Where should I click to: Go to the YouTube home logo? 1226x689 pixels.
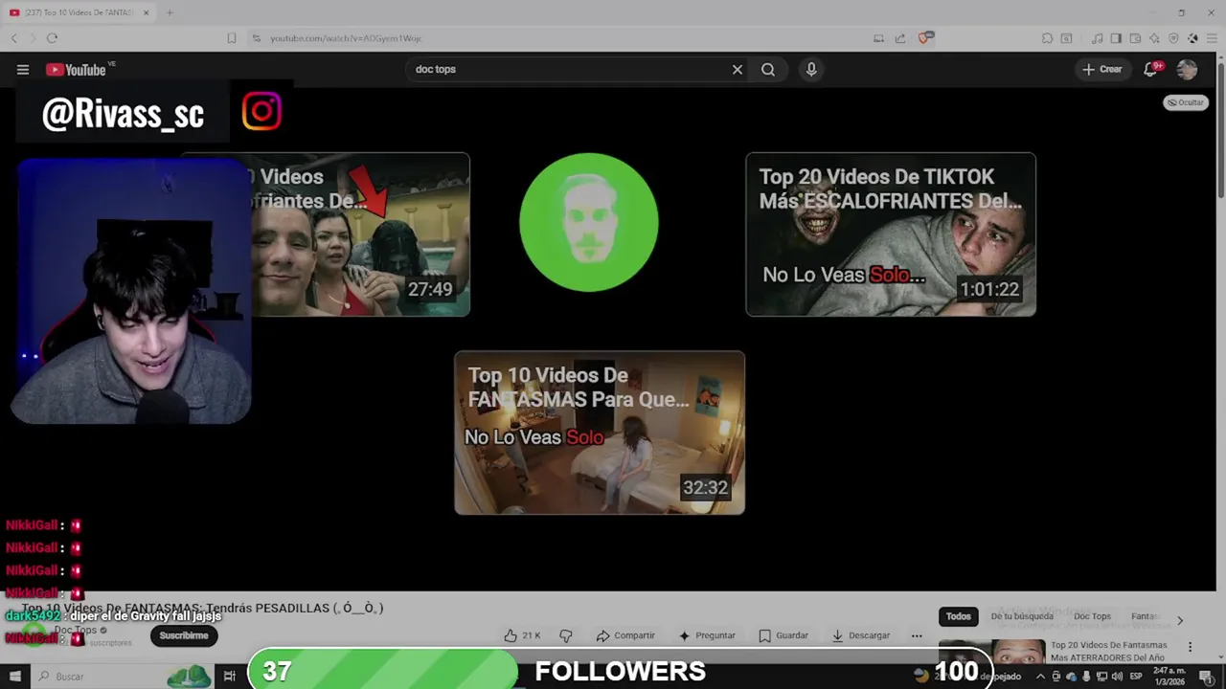(76, 69)
